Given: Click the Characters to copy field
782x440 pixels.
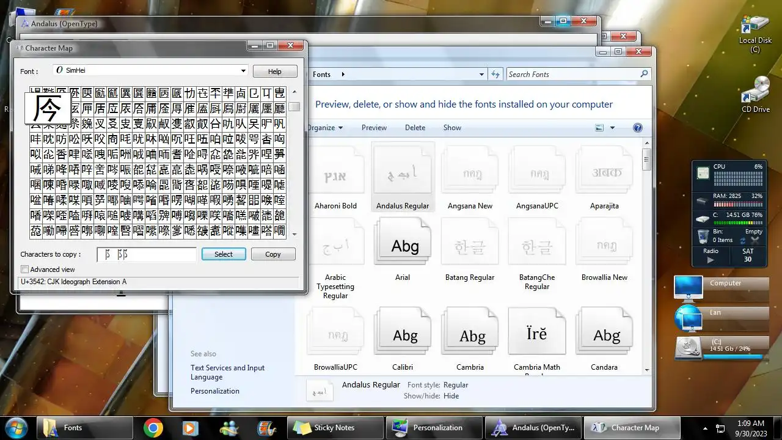Looking at the screenshot, I should 147,254.
